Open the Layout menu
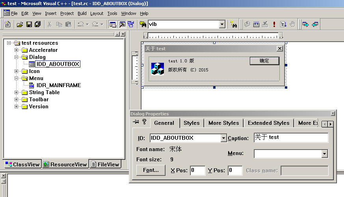 pyautogui.click(x=97, y=13)
